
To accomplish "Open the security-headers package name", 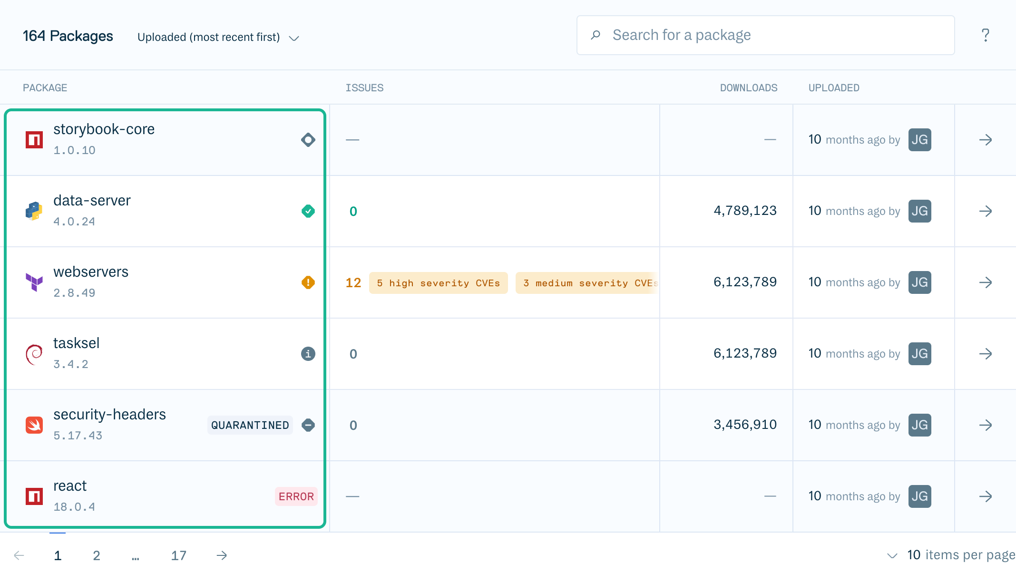I will pyautogui.click(x=109, y=414).
